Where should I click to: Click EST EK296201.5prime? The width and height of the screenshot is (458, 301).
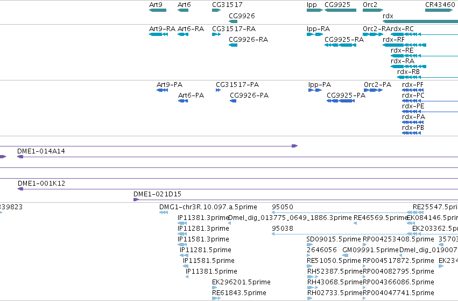[215, 288]
